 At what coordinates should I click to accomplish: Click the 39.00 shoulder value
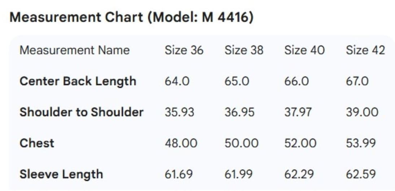362,112
